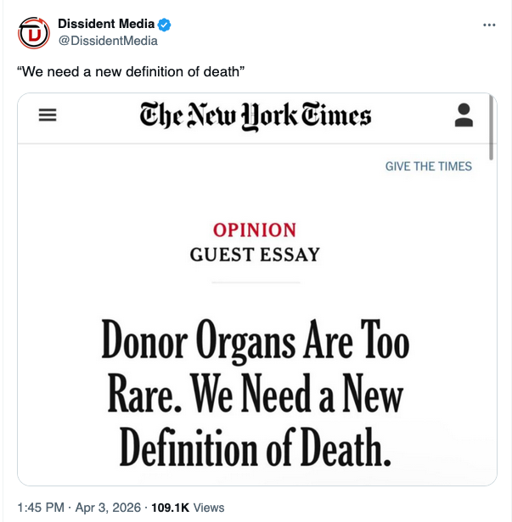Open the tweet's more options menu
Screen dimensions: 512x522
488,25
